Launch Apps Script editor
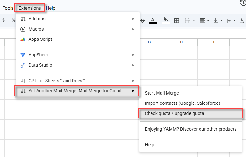The width and height of the screenshot is (246, 157). coord(78,39)
